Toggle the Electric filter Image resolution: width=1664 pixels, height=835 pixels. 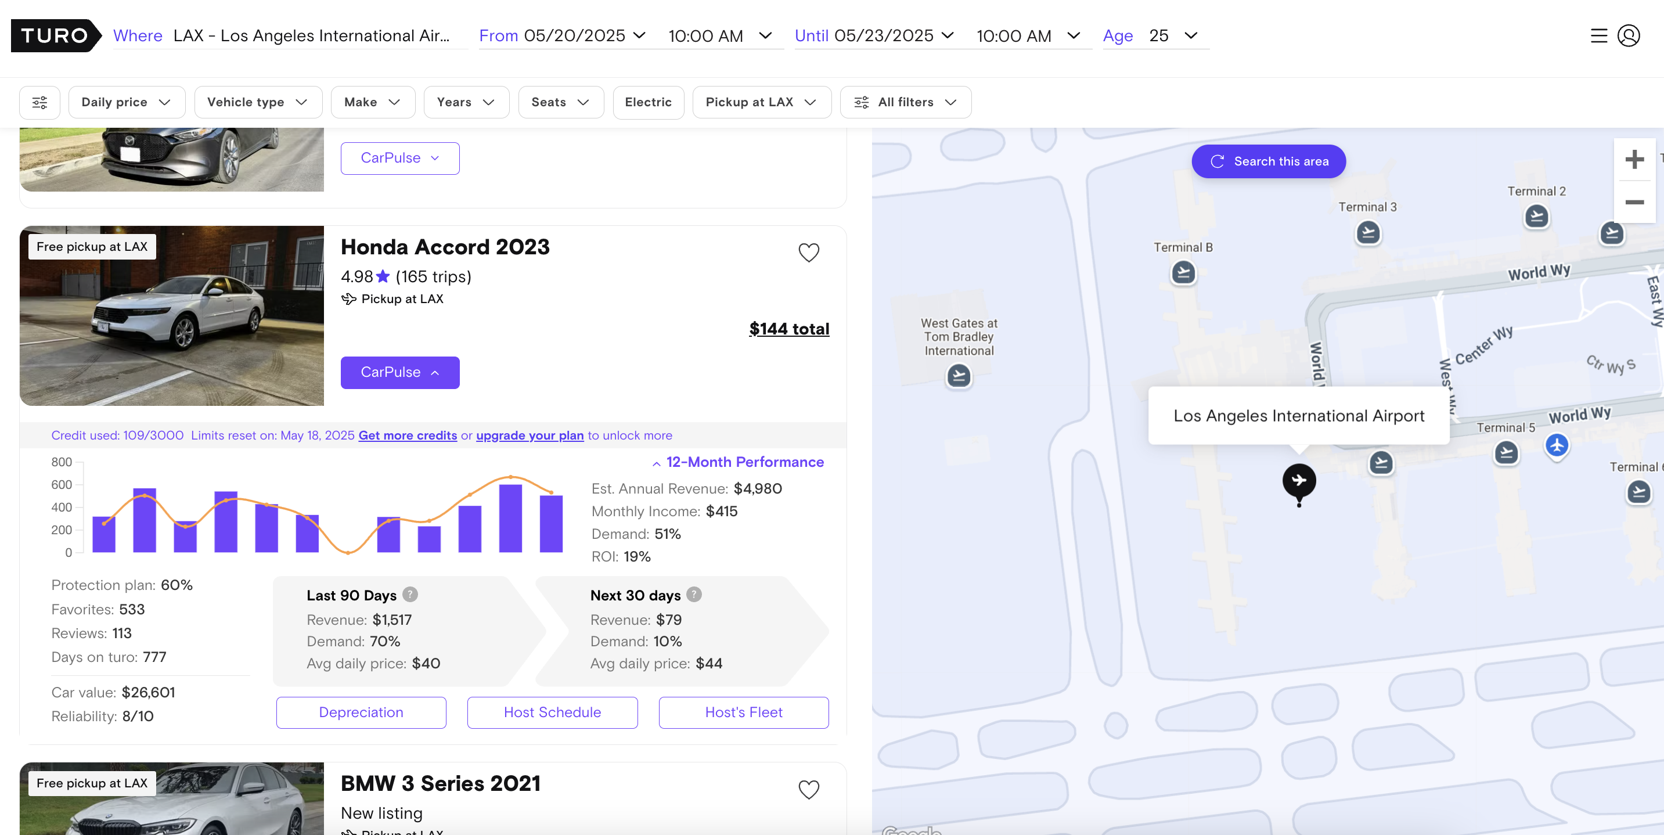[648, 102]
